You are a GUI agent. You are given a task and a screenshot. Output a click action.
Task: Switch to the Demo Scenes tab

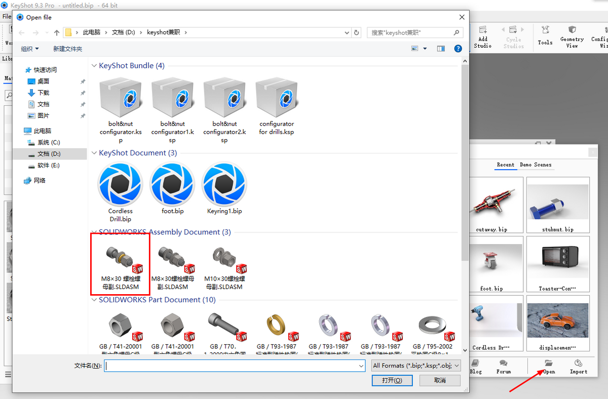536,165
